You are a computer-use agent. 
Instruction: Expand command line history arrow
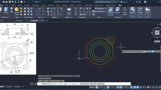130,84
